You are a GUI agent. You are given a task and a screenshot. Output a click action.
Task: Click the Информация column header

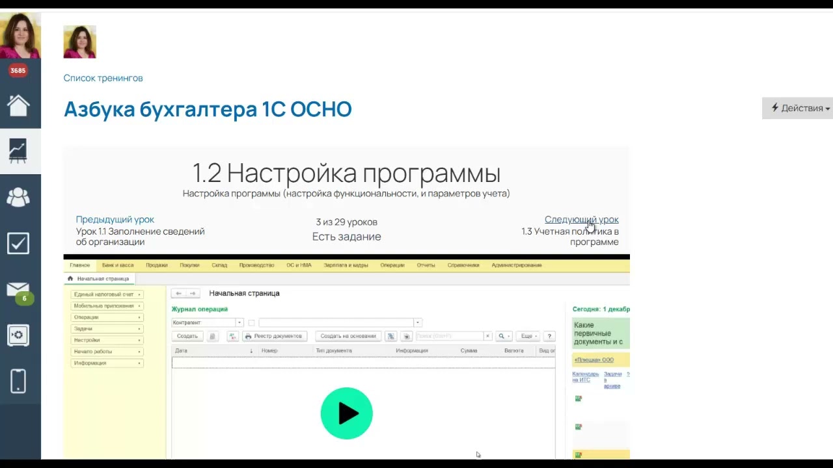[x=412, y=351]
